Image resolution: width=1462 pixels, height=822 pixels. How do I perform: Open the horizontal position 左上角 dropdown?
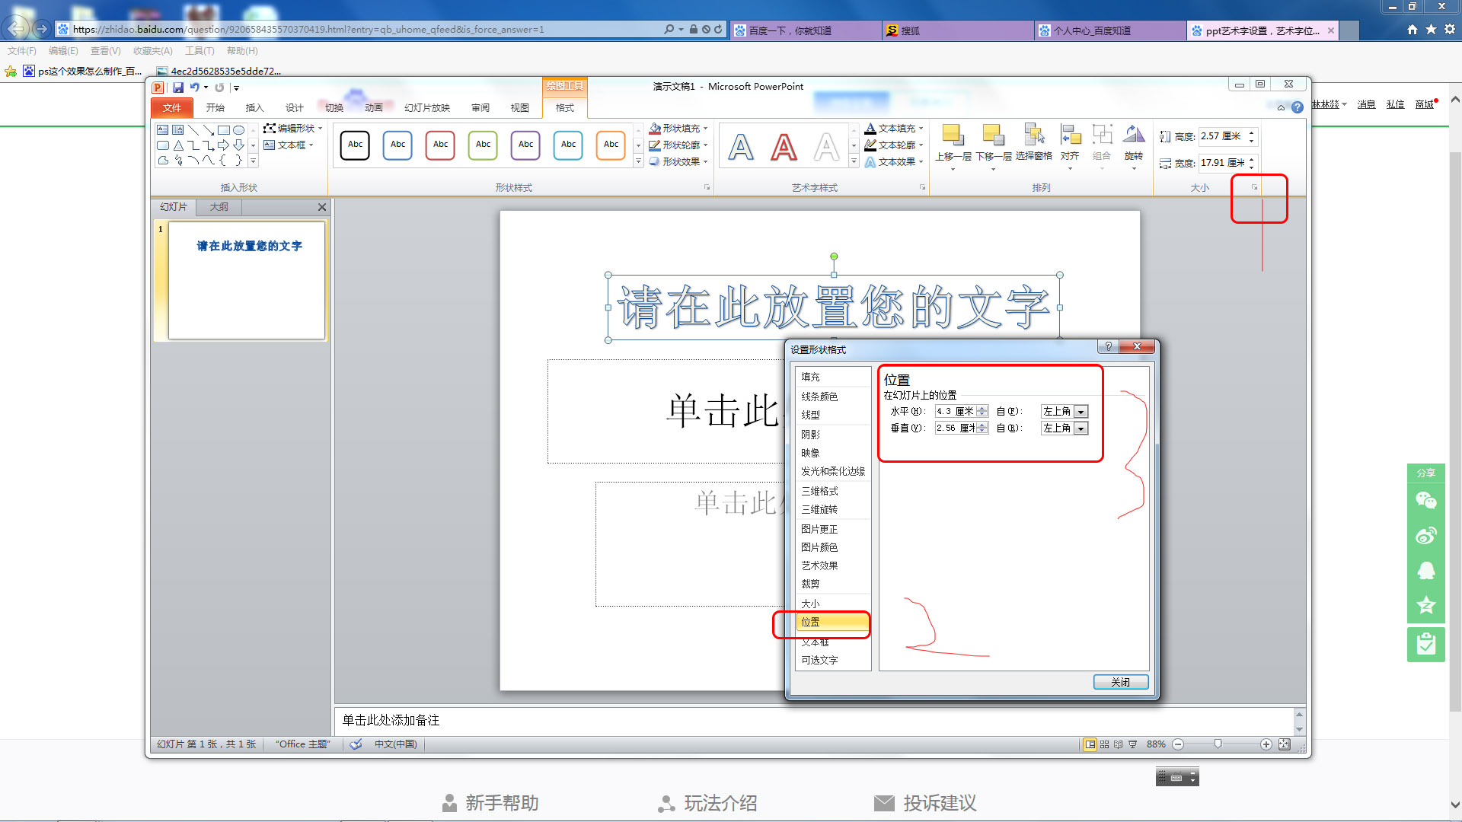1082,410
